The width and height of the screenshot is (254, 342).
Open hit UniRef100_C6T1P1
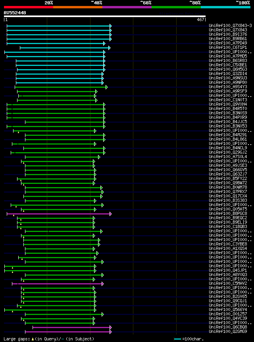coord(228,48)
